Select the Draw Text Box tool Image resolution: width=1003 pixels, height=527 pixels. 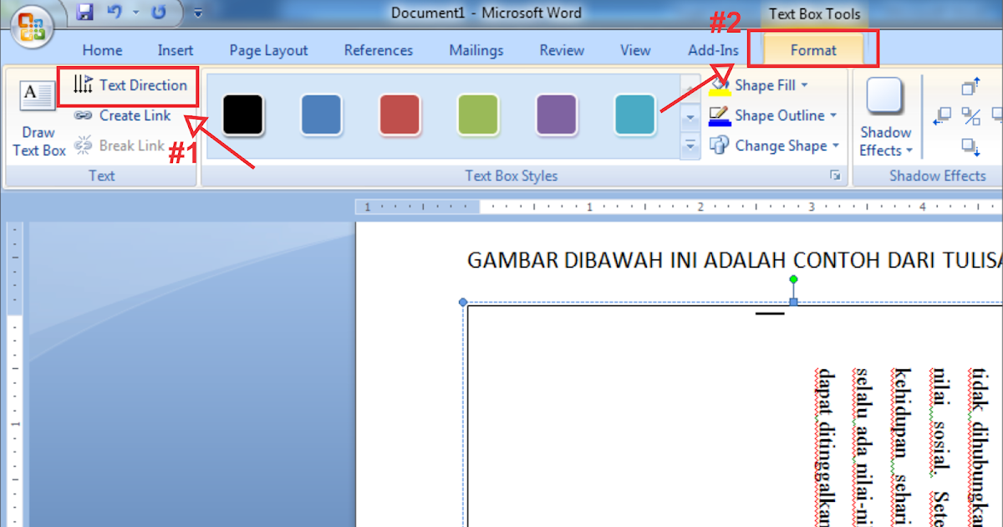tap(37, 117)
